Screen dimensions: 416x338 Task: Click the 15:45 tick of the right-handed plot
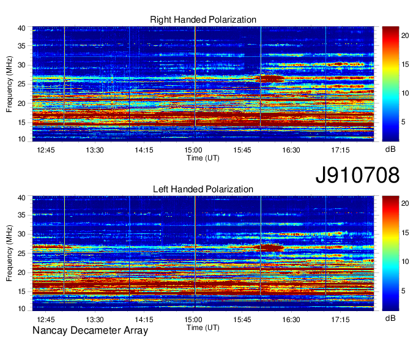[242, 150]
